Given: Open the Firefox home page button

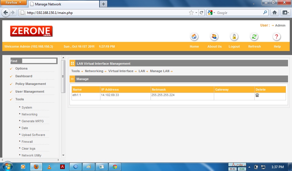Looking at the screenshot, I should point(275,13).
